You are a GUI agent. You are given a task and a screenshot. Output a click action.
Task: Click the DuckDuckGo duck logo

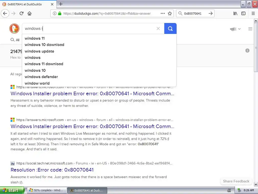coord(14,29)
